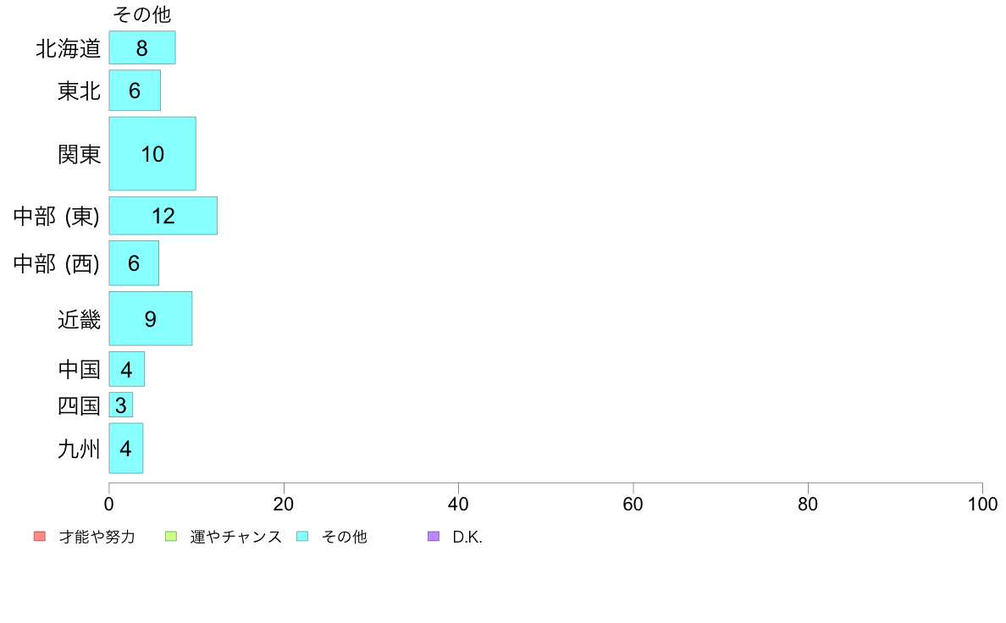1006x623 pixels.
Task: Select the 四国 bar showing 3
Action: click(x=120, y=405)
